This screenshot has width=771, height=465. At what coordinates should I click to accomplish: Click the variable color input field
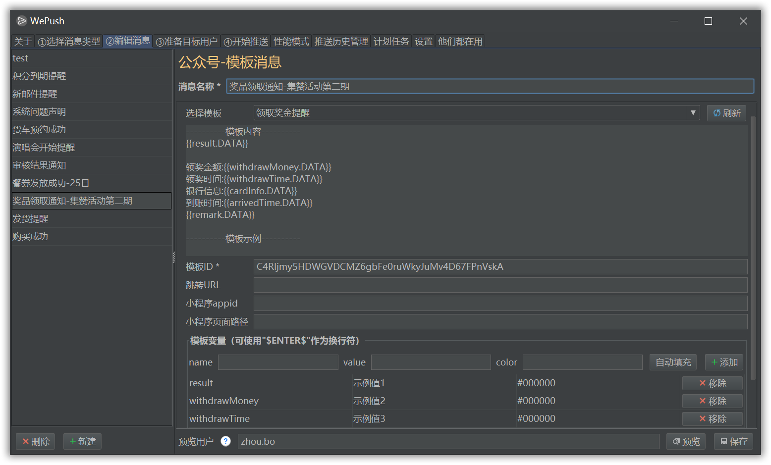pos(583,362)
